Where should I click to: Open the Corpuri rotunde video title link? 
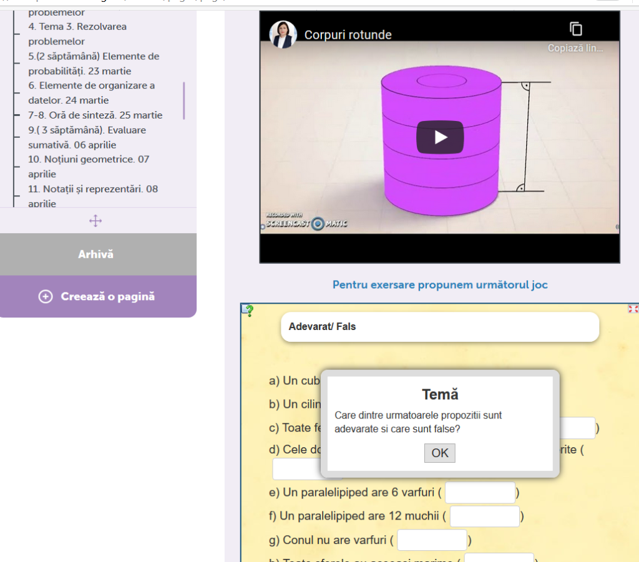click(x=348, y=35)
